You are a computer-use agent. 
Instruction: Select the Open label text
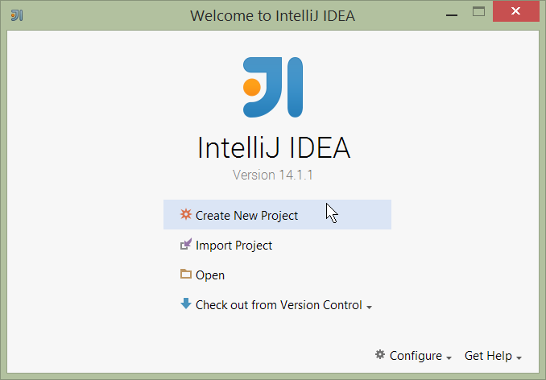(210, 275)
